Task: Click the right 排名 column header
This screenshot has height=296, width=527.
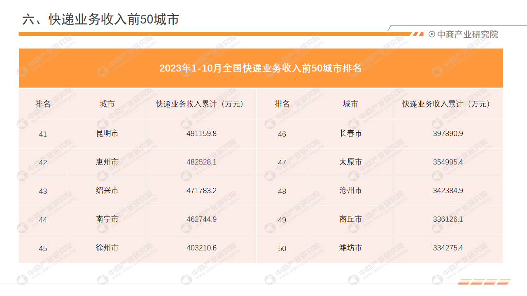Action: pyautogui.click(x=282, y=104)
